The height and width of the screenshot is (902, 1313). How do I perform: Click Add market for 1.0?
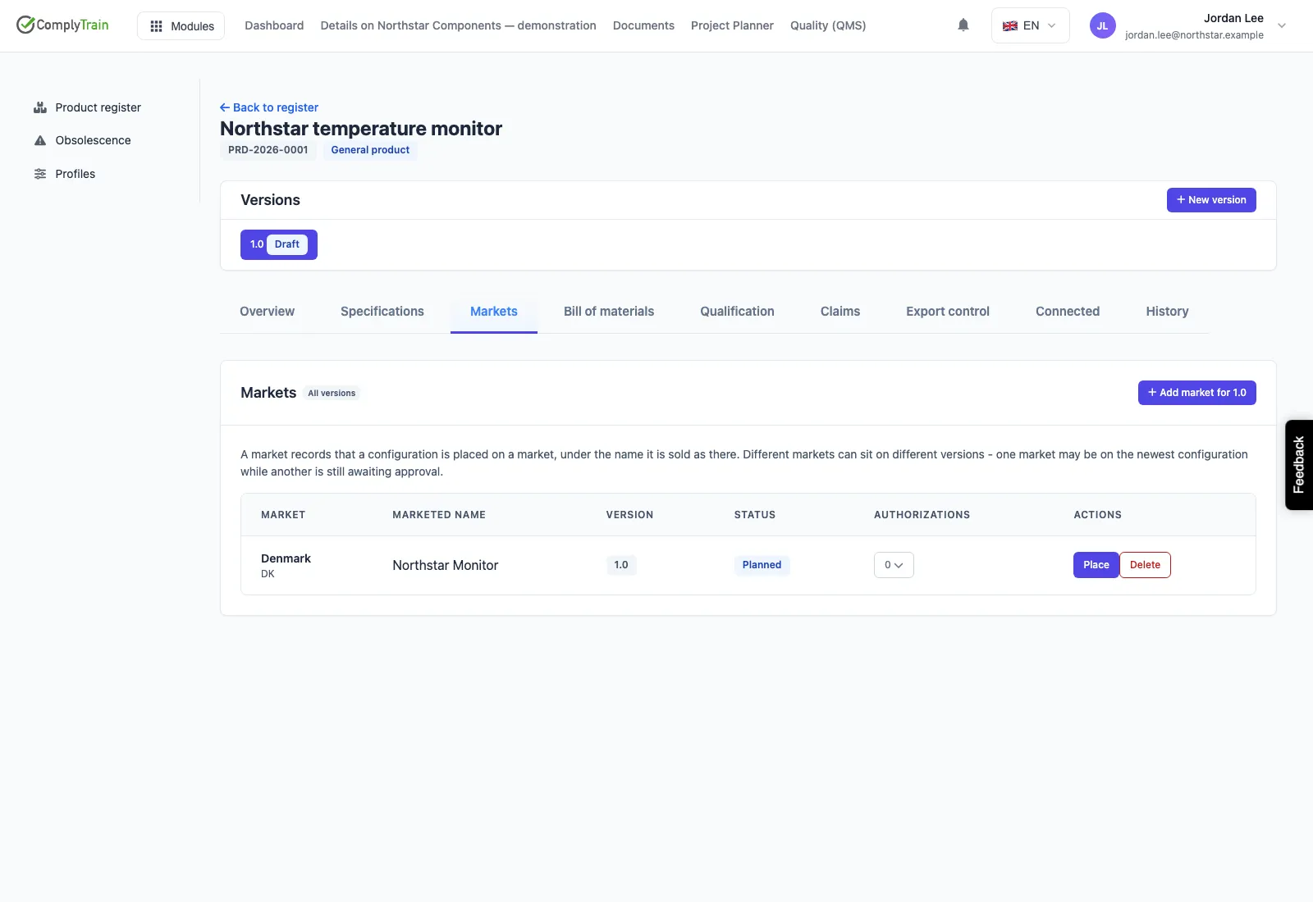pos(1197,393)
